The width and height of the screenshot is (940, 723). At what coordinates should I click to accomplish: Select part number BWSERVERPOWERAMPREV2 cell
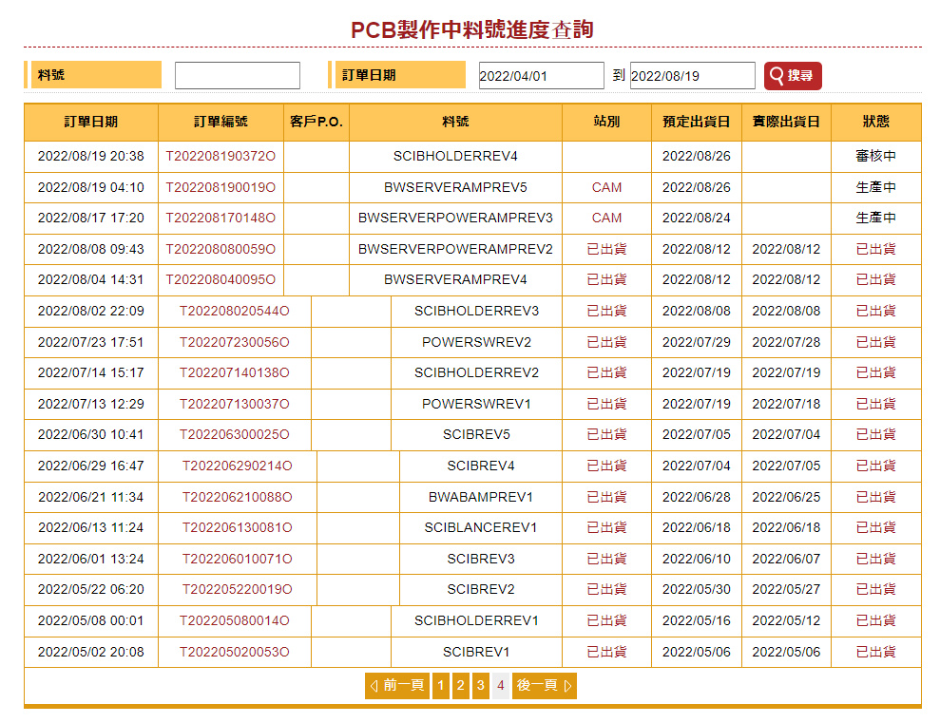coord(455,249)
